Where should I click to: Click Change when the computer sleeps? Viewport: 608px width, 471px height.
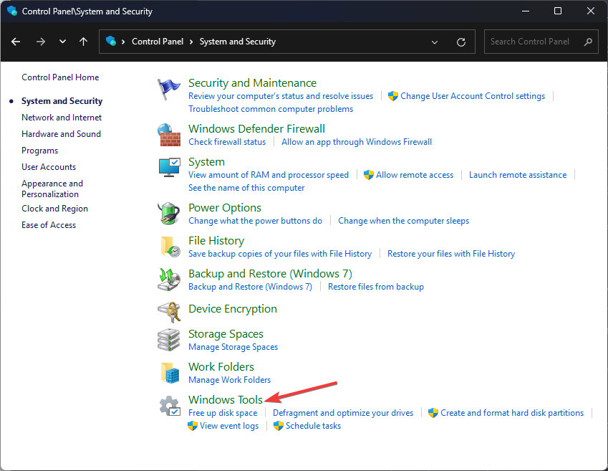(404, 221)
